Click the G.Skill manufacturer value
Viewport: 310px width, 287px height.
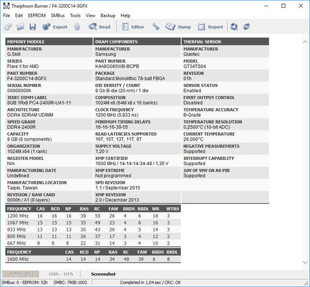click(x=14, y=54)
